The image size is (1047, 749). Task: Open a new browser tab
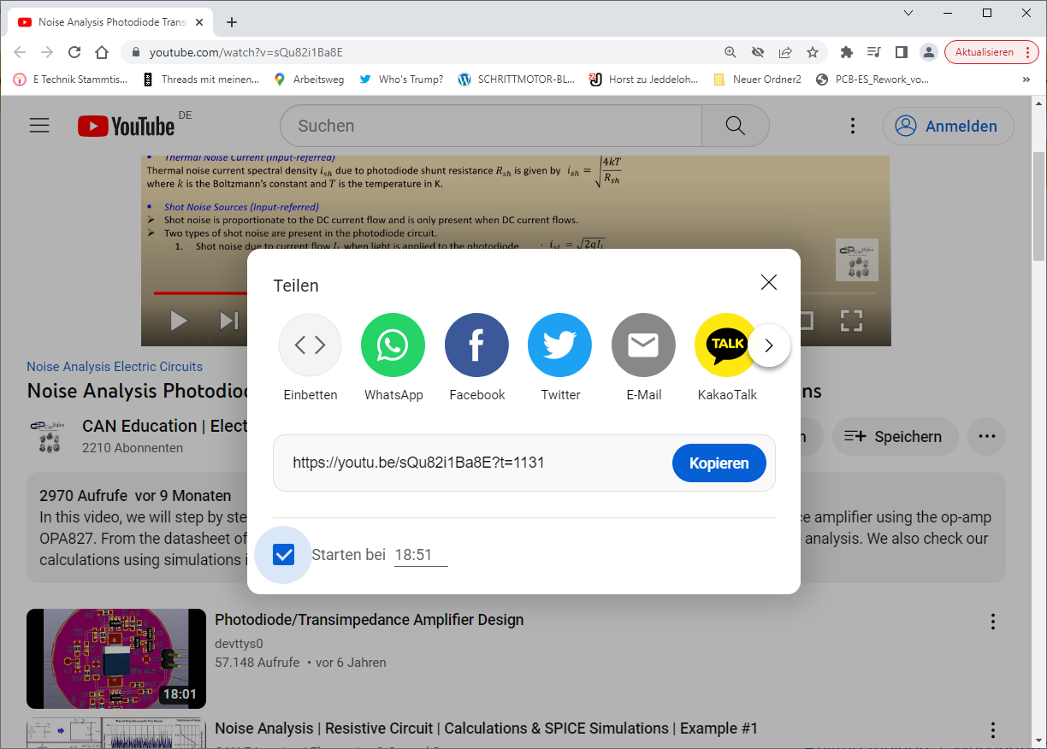point(232,22)
